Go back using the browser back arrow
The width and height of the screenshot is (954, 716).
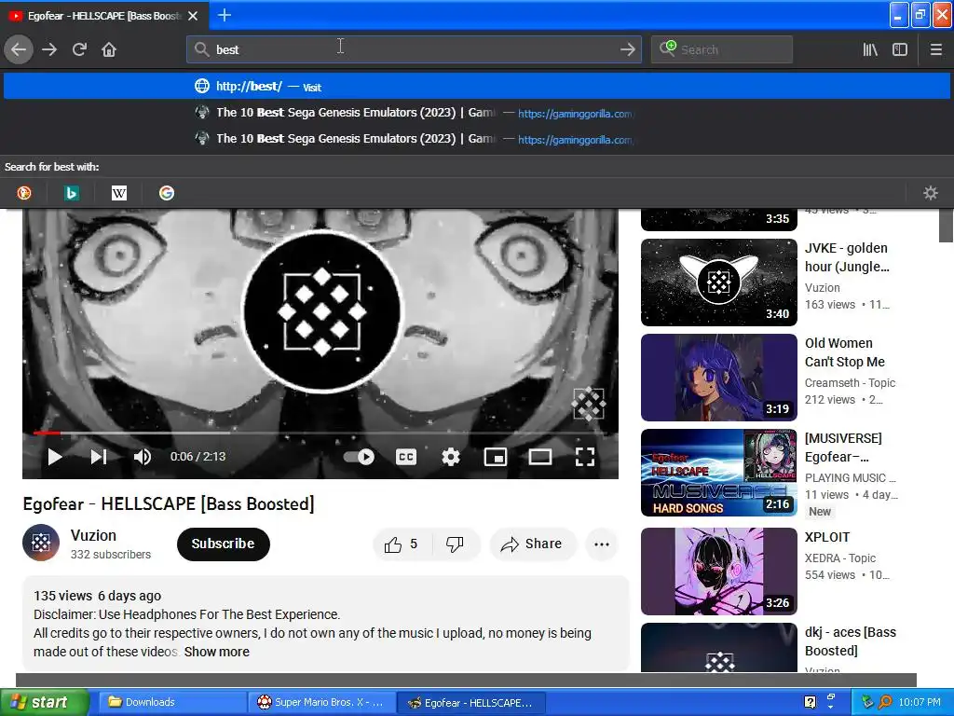tap(19, 49)
